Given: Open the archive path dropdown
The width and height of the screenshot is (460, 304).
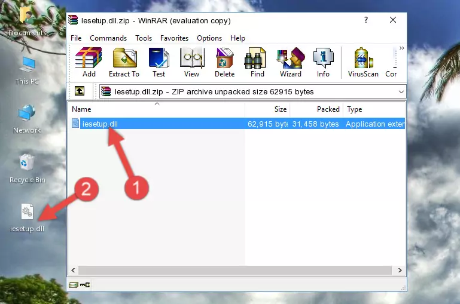Looking at the screenshot, I should point(401,91).
